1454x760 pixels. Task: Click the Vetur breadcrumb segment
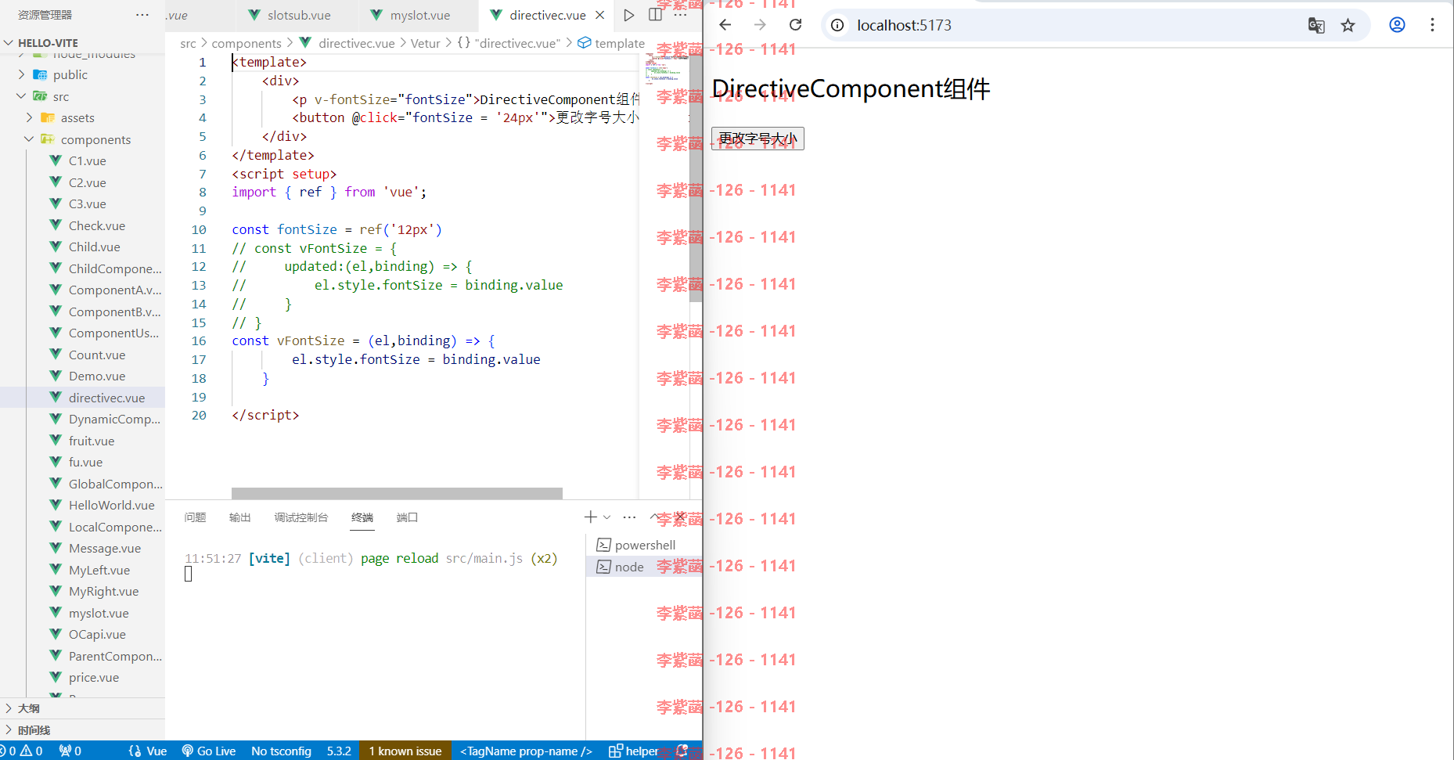point(426,43)
